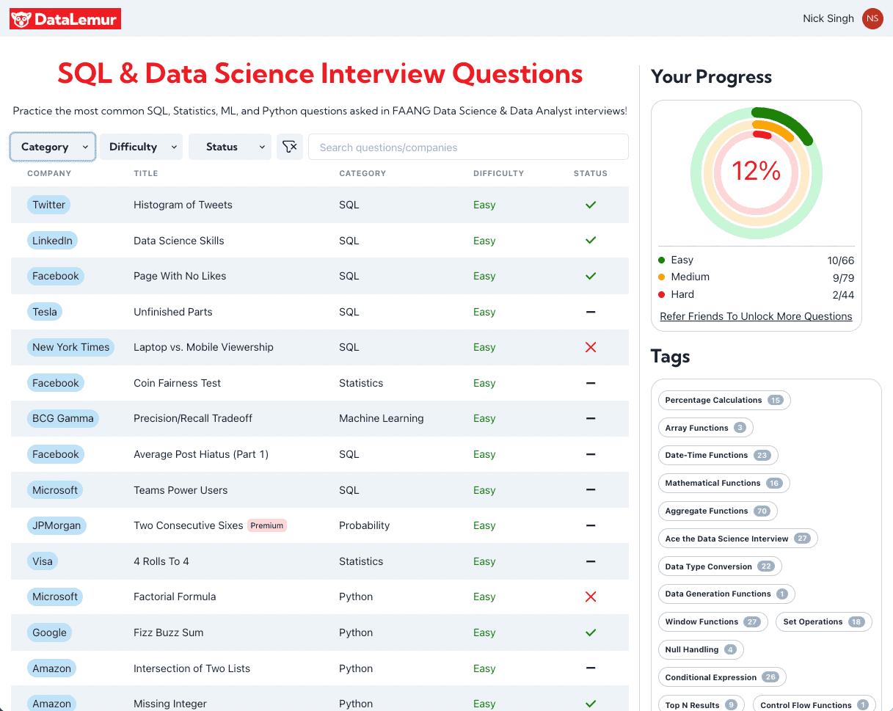Click the dash status for Unfinished Parts
Image resolution: width=893 pixels, height=711 pixels.
click(x=591, y=312)
